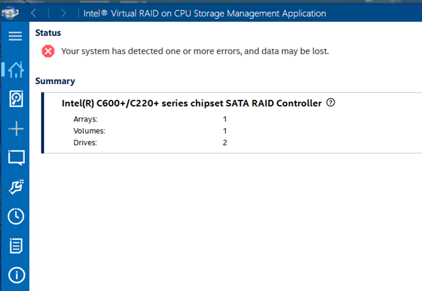Navigate back with the left arrow
Viewport: 422px width, 291px height.
(x=34, y=13)
